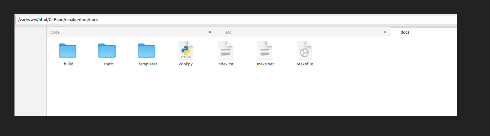Select the Makefile gear icon
Screen dimensions: 490x136
(304, 51)
